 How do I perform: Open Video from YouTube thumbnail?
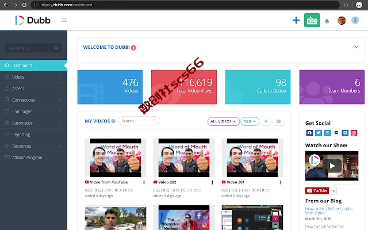pos(116,158)
